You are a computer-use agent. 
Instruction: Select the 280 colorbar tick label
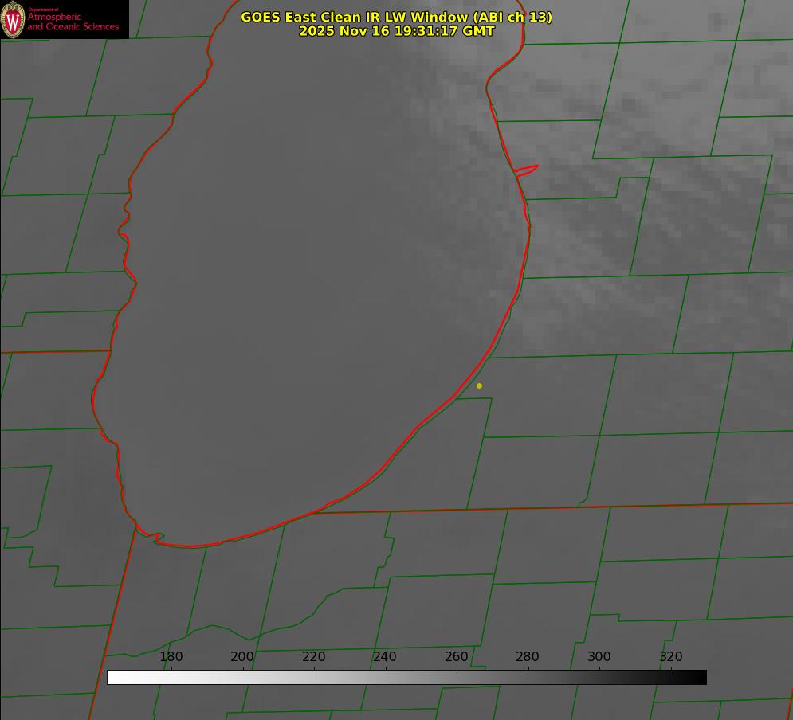(528, 656)
